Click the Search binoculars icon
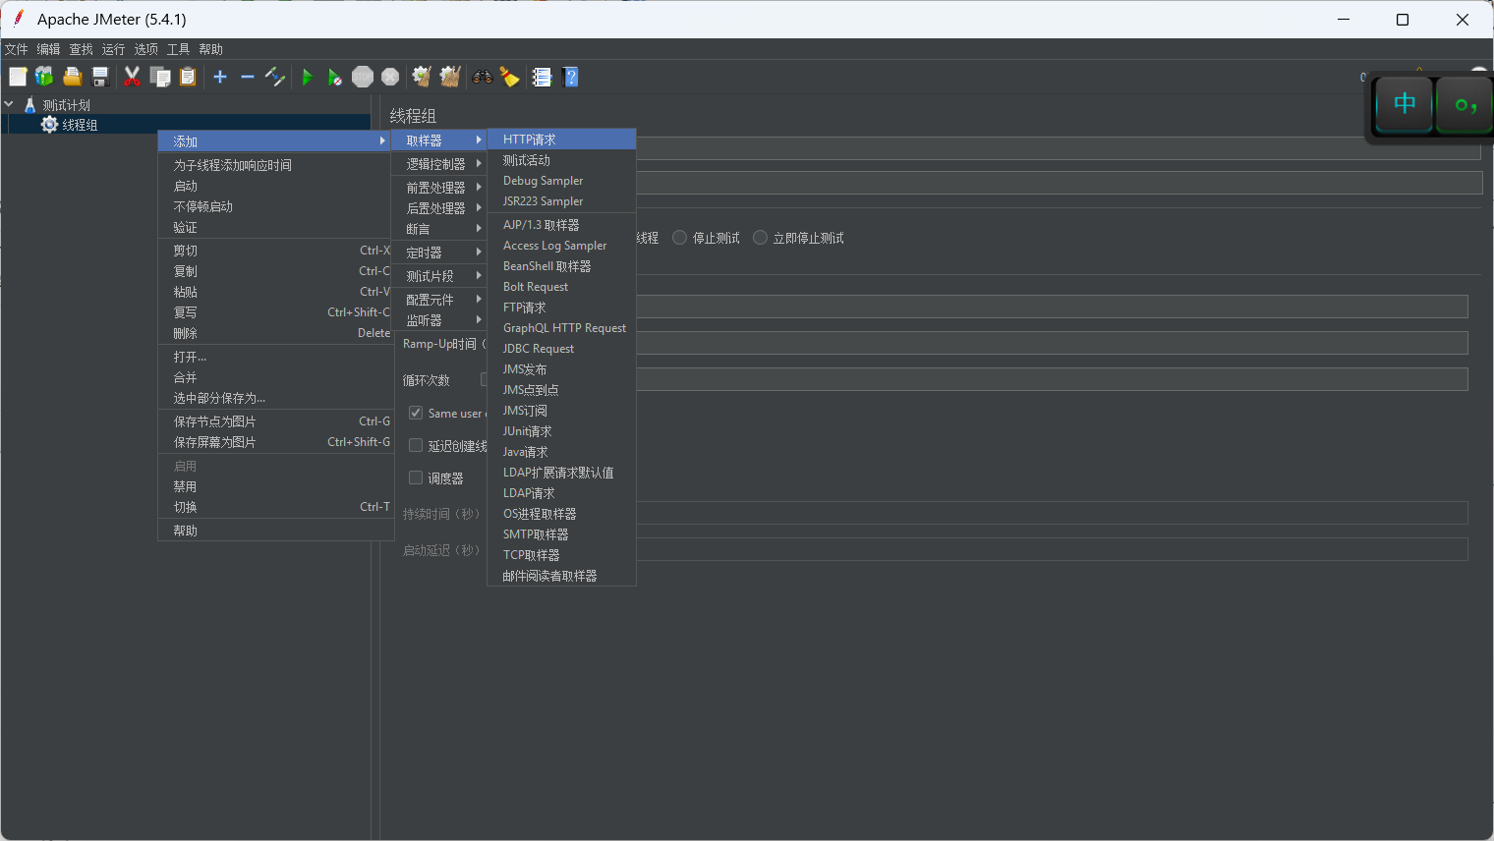The image size is (1494, 841). pos(483,77)
